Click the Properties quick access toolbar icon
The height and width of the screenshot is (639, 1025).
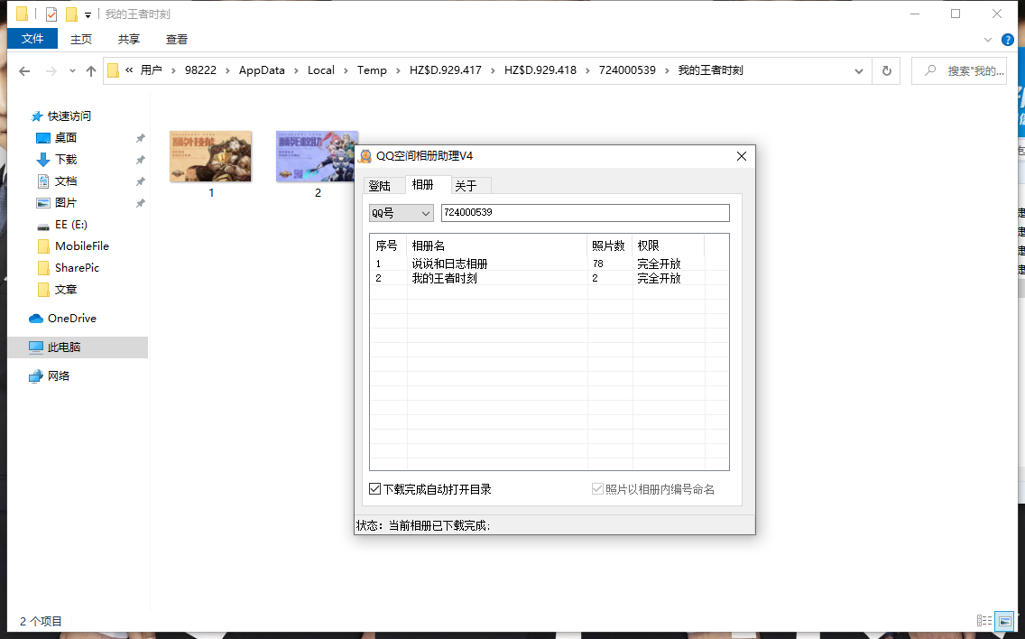pyautogui.click(x=51, y=14)
